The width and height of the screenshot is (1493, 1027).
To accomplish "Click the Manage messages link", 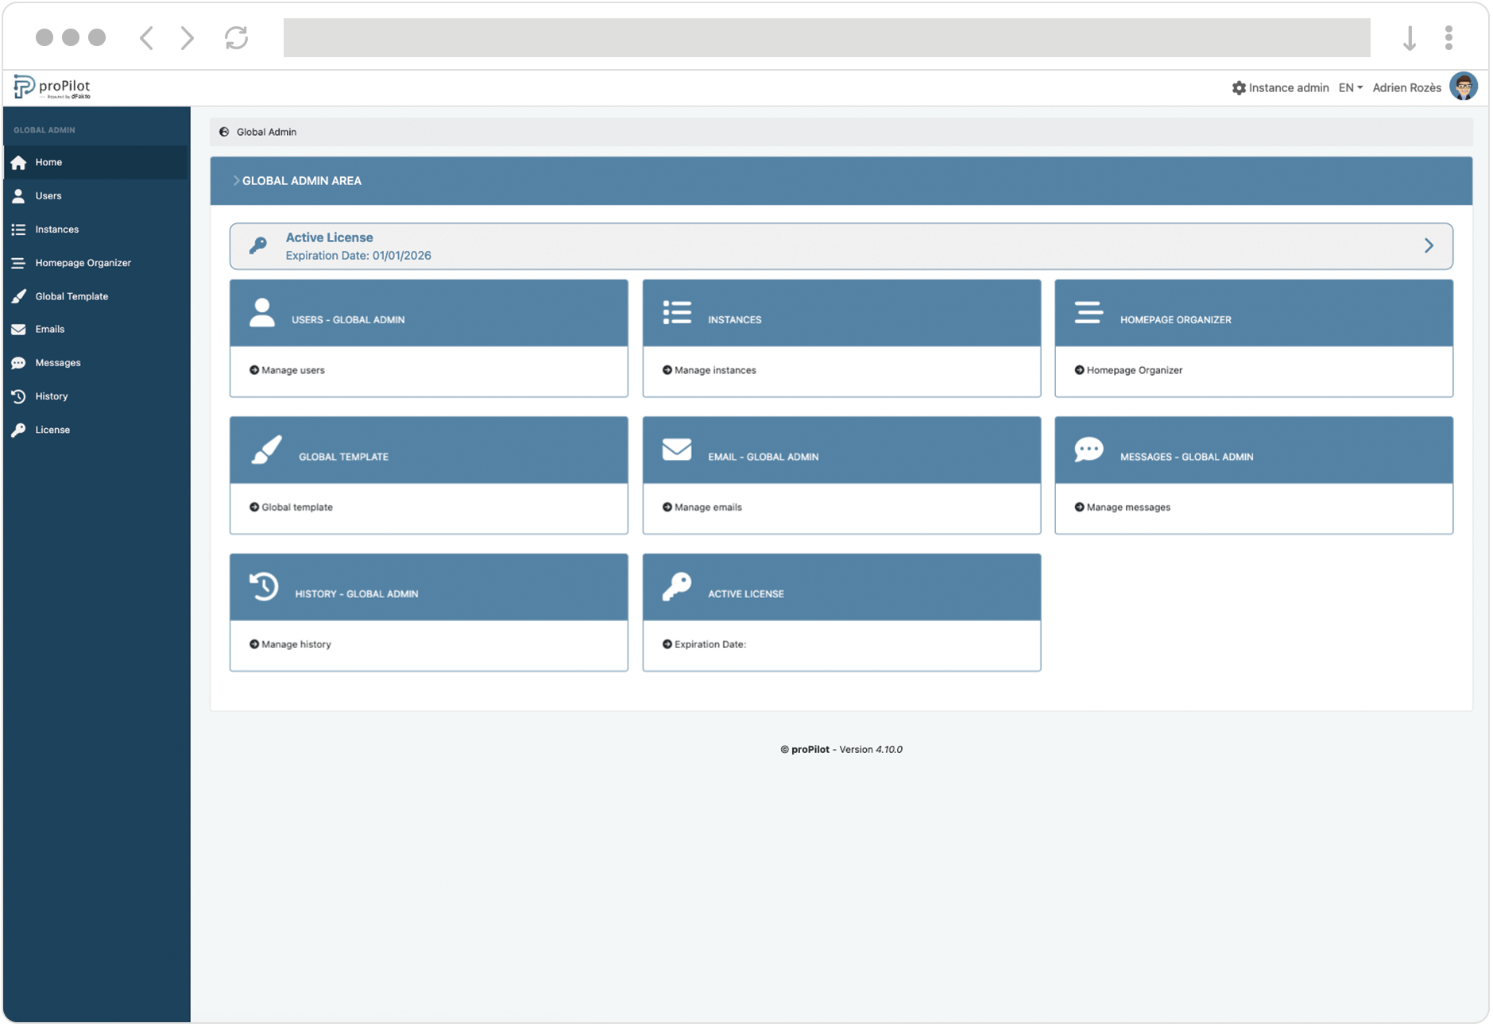I will point(1127,508).
